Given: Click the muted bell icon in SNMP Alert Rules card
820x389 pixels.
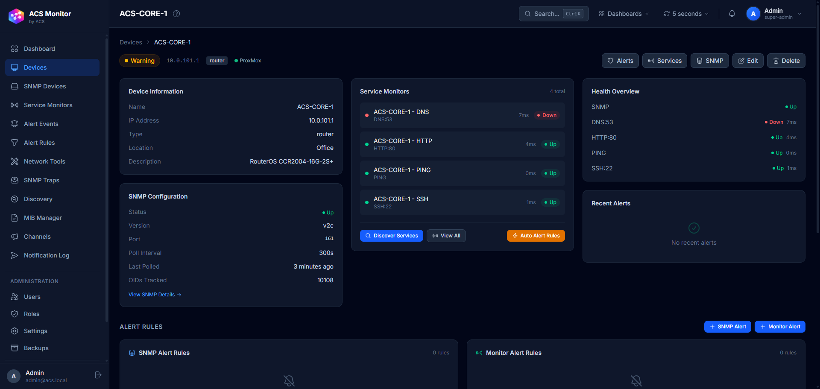Looking at the screenshot, I should 289,380.
